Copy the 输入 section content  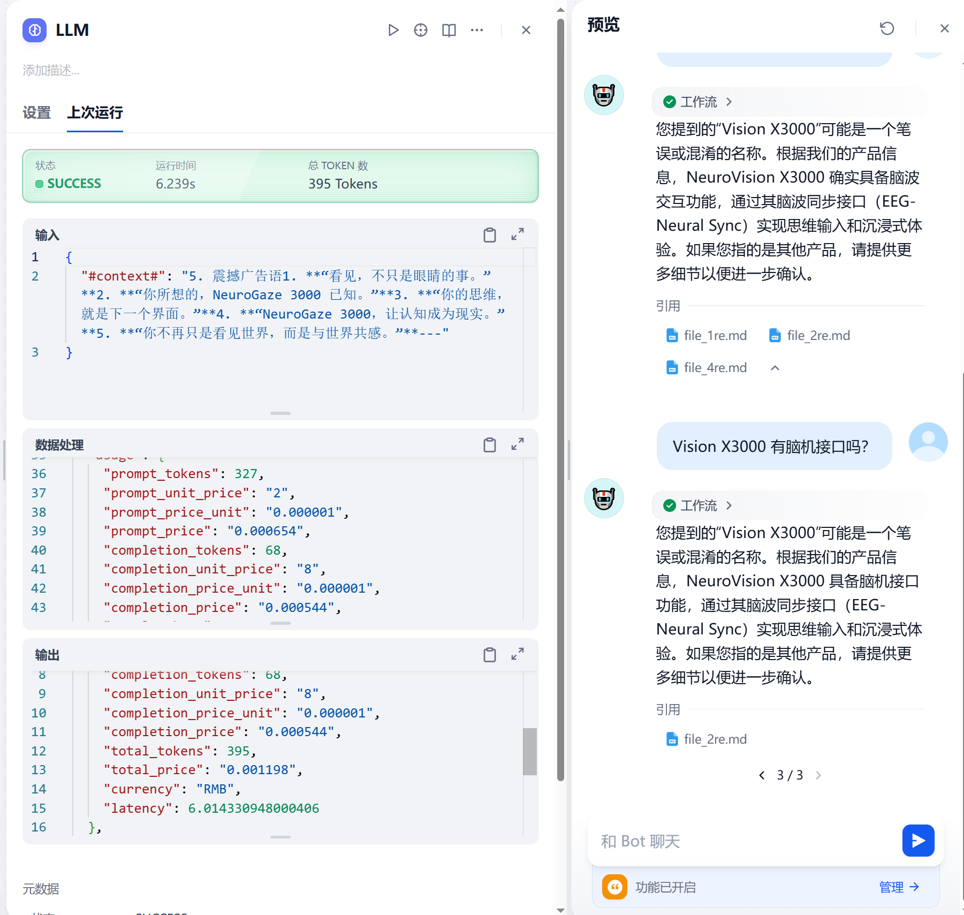490,235
